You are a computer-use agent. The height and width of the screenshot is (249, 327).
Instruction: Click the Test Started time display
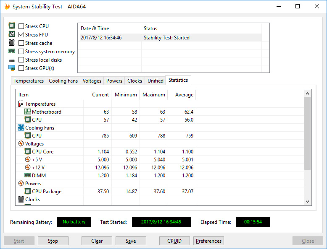161,222
